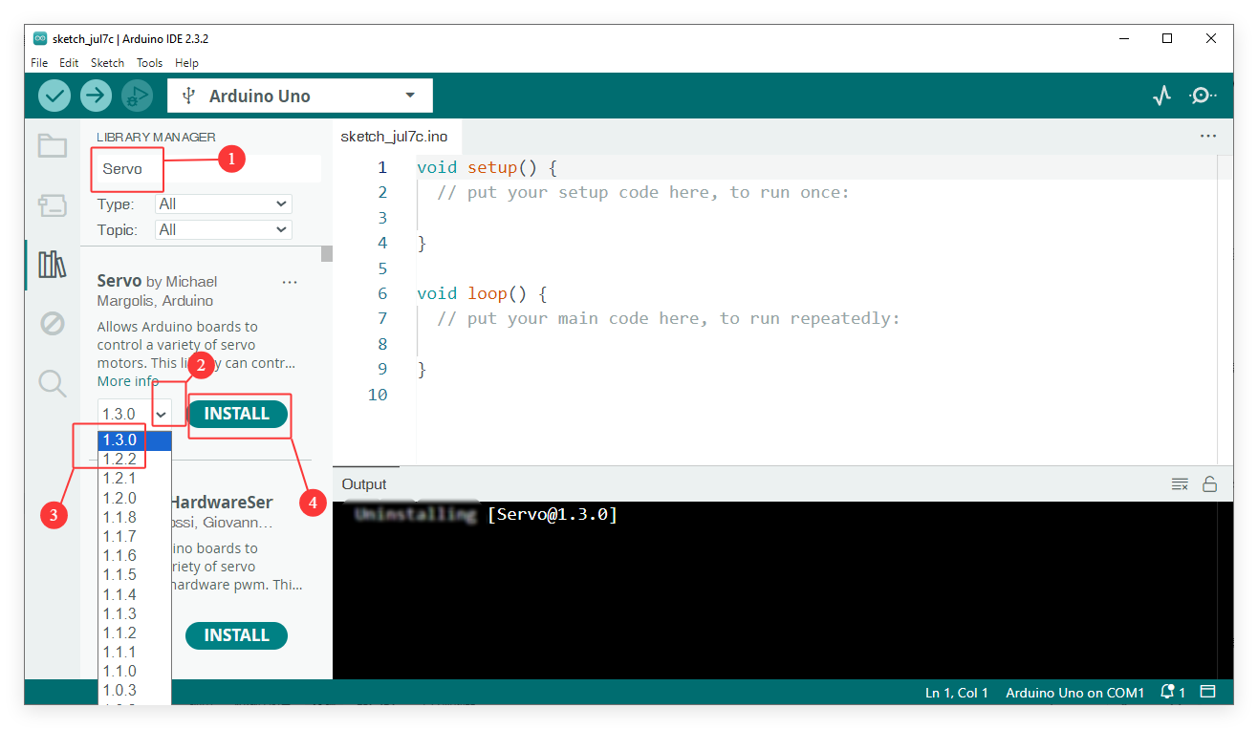Clear the Output panel
This screenshot has width=1258, height=729.
click(x=1180, y=483)
